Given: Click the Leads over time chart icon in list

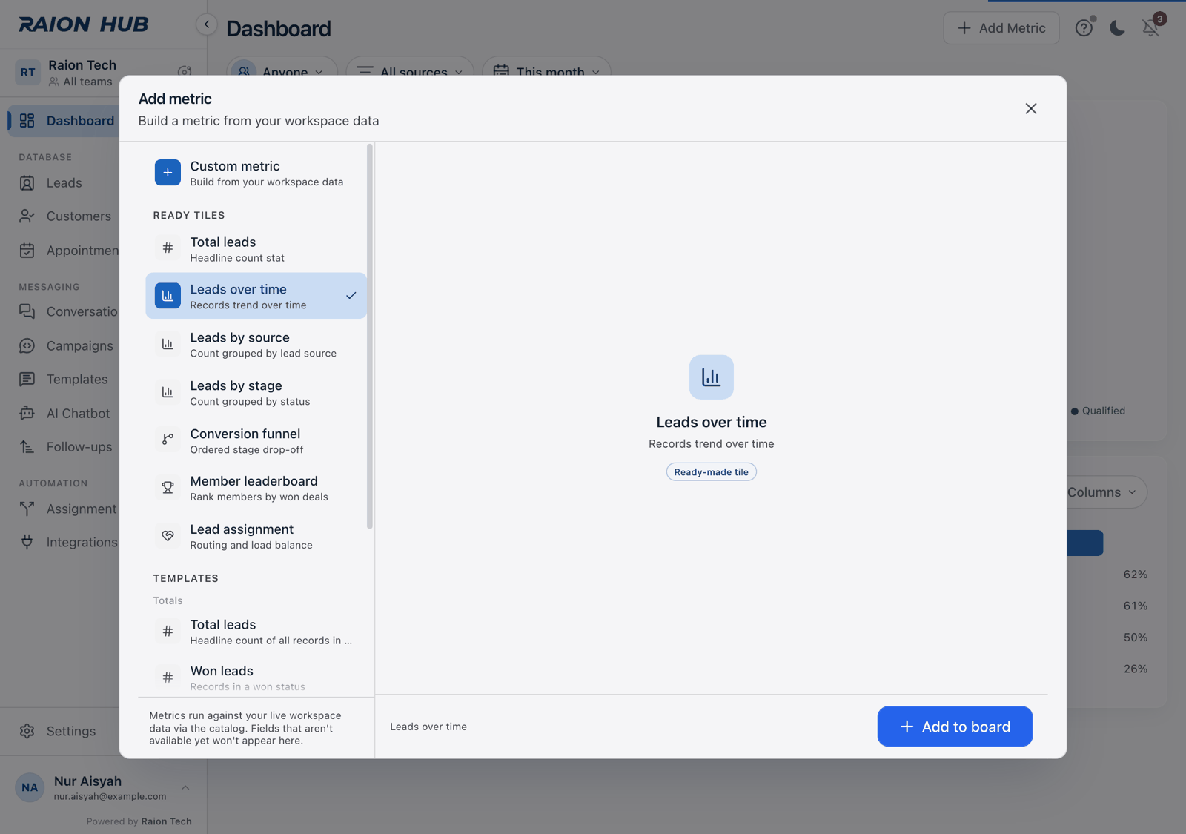Looking at the screenshot, I should tap(168, 296).
